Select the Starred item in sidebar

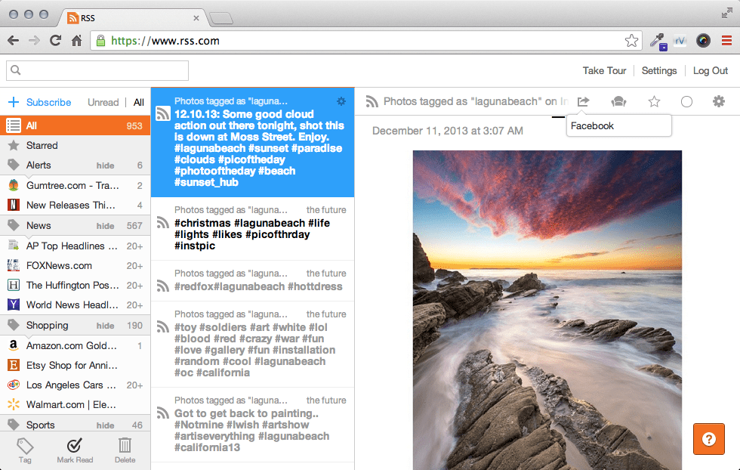click(75, 146)
